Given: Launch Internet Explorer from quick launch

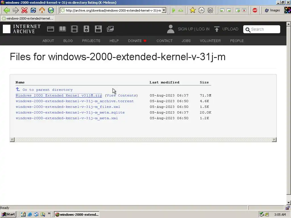Looking at the screenshot, I should click(30, 215).
